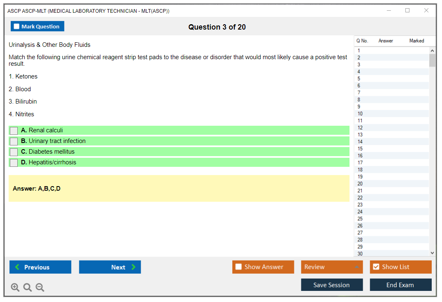
Task: Select checkbox for Urinary tract infection
Action: click(14, 141)
